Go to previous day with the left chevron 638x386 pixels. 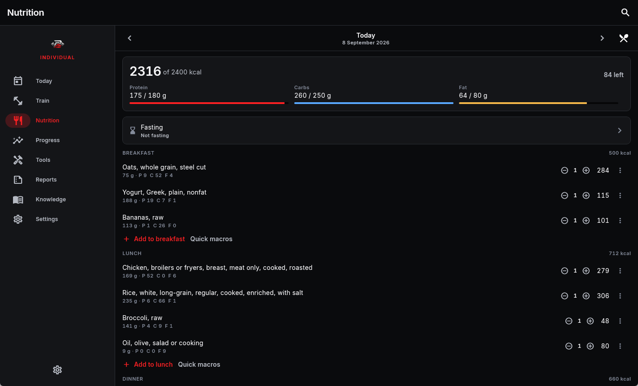(x=129, y=38)
